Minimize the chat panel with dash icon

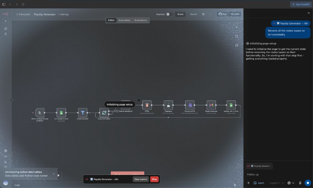point(309,13)
